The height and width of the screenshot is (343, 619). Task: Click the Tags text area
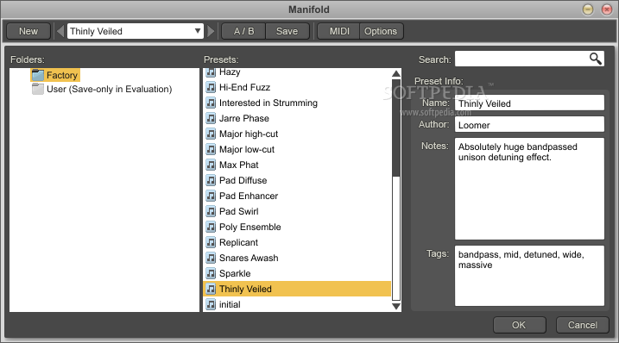click(x=529, y=276)
